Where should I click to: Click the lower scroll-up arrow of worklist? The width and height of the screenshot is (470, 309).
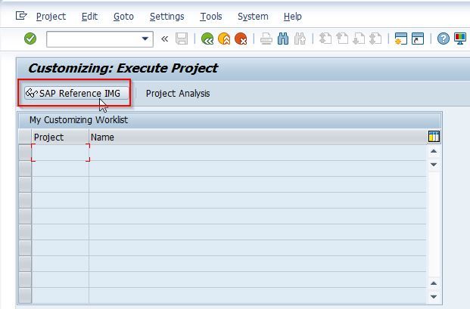point(434,283)
